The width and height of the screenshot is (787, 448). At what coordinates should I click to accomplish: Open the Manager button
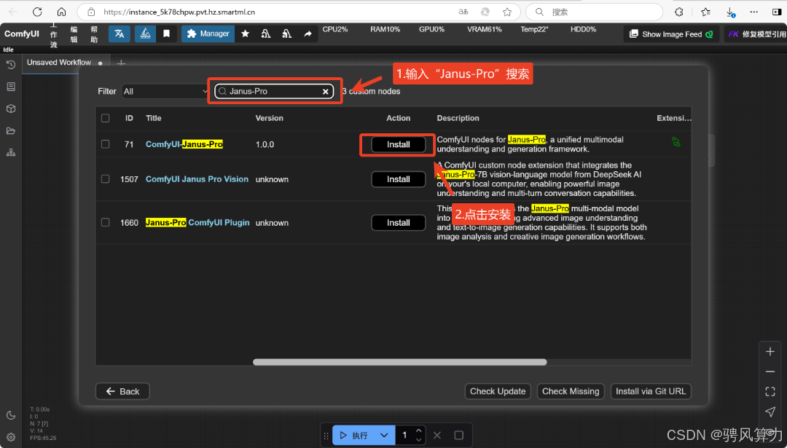[x=208, y=34]
